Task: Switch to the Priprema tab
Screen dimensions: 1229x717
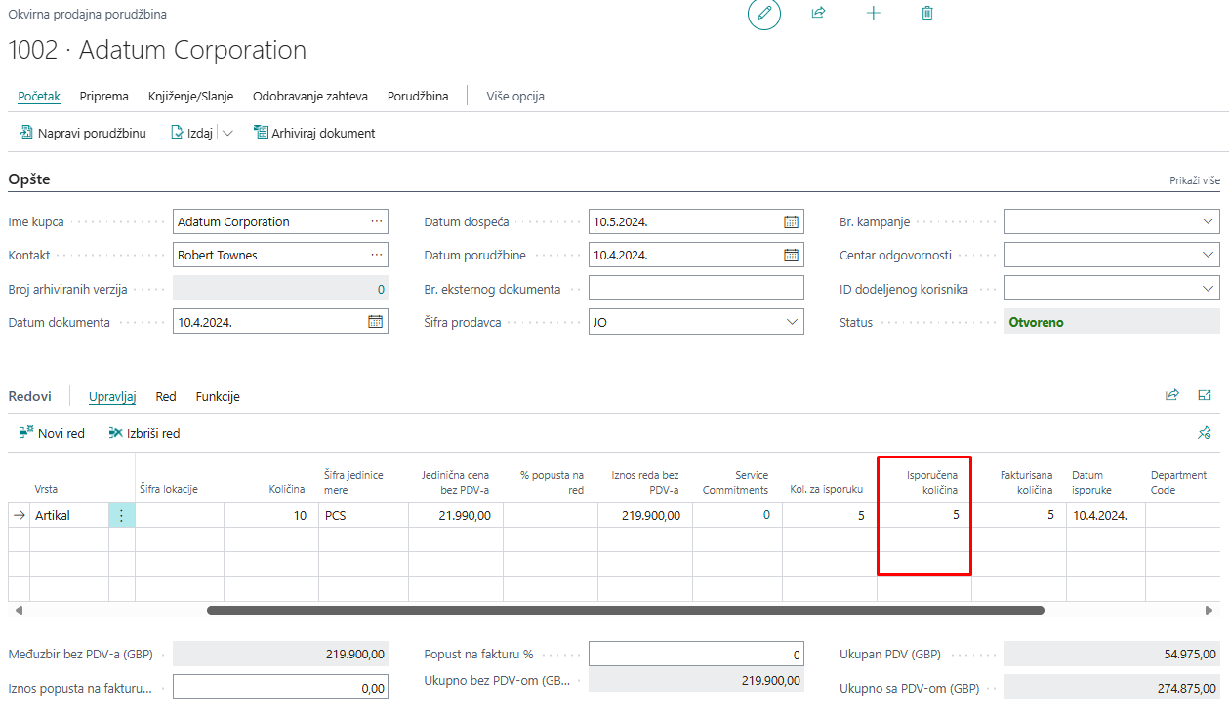Action: tap(104, 97)
